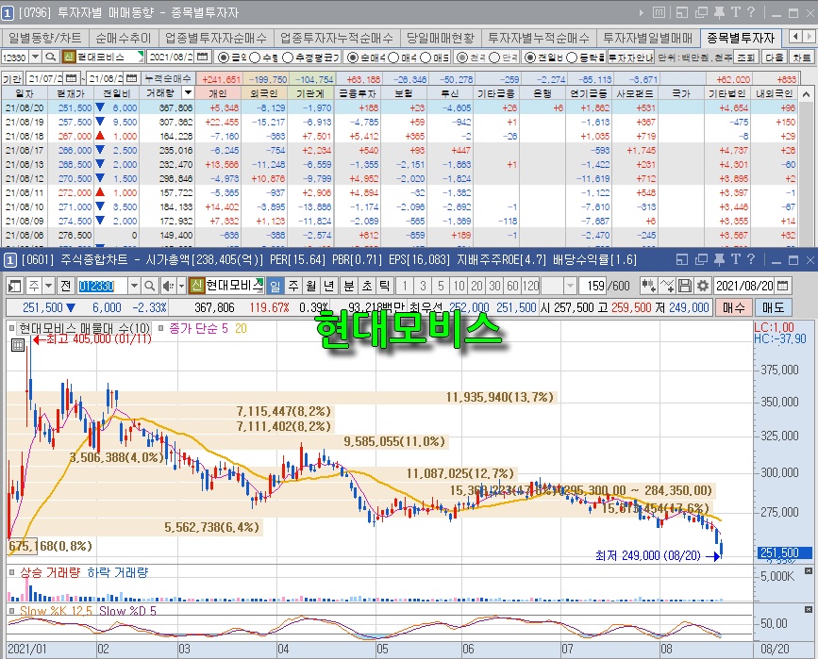The height and width of the screenshot is (659, 818).
Task: Select 등락률 radio button
Action: (571, 58)
